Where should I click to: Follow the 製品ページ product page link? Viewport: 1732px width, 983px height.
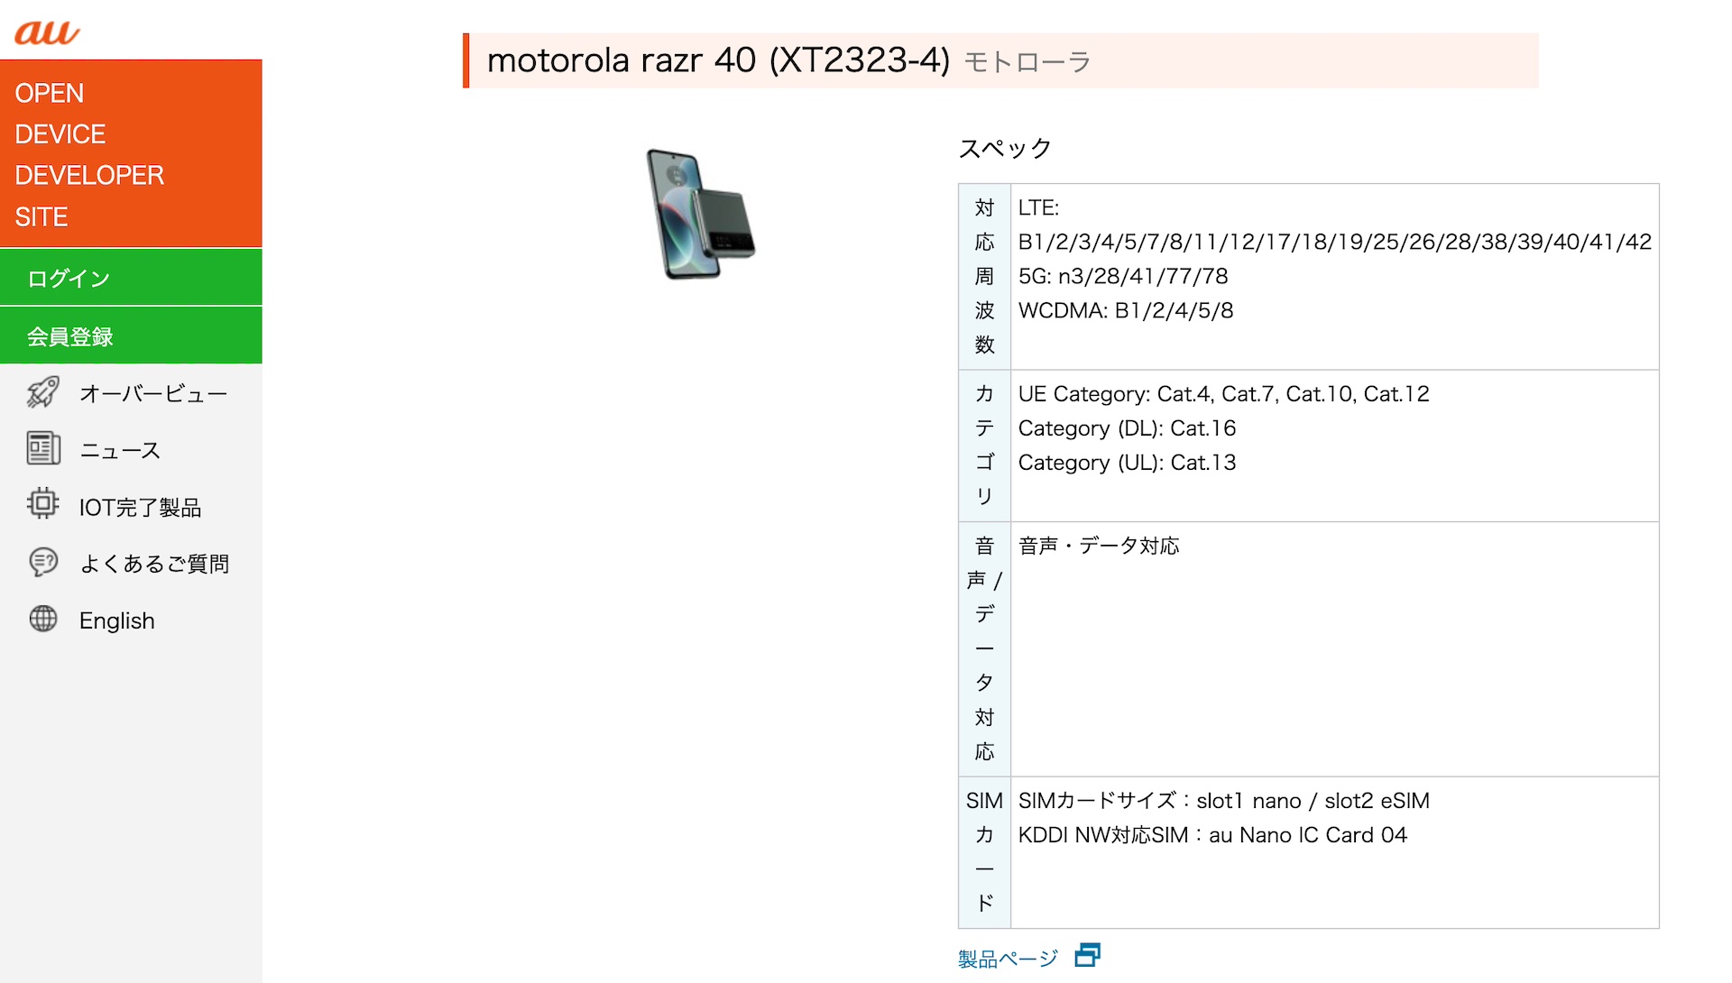[x=1007, y=958]
